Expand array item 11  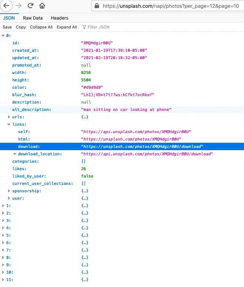3,280
